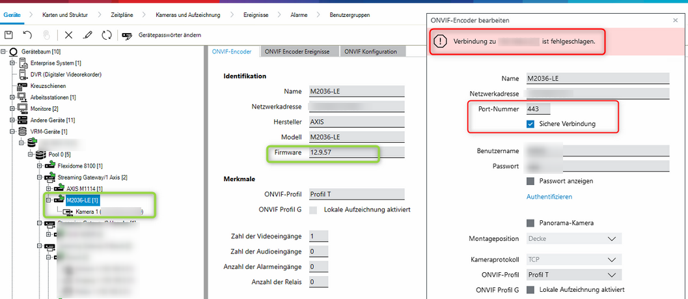This screenshot has width=688, height=299.
Task: Select the VRM-Geräte database icon
Action: [22, 132]
